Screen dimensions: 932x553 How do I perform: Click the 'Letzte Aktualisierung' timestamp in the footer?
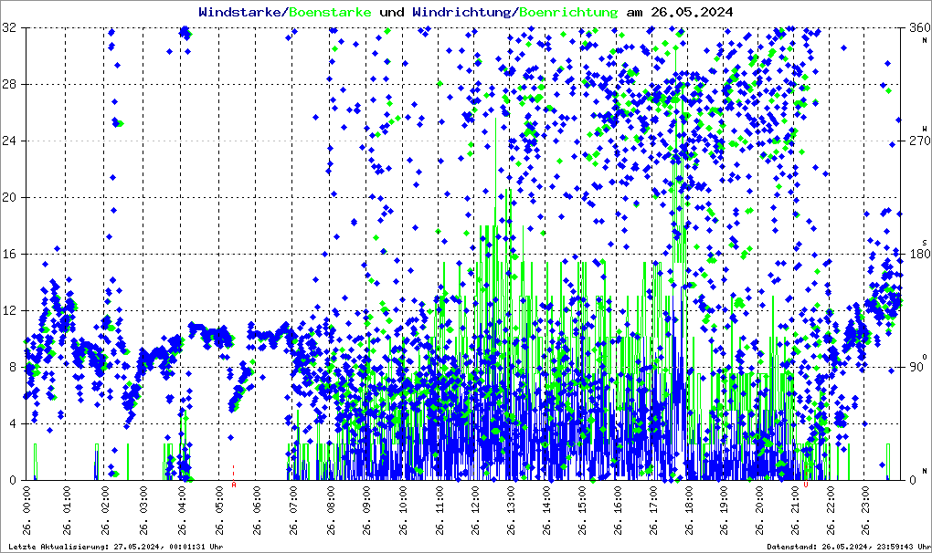coord(114,547)
